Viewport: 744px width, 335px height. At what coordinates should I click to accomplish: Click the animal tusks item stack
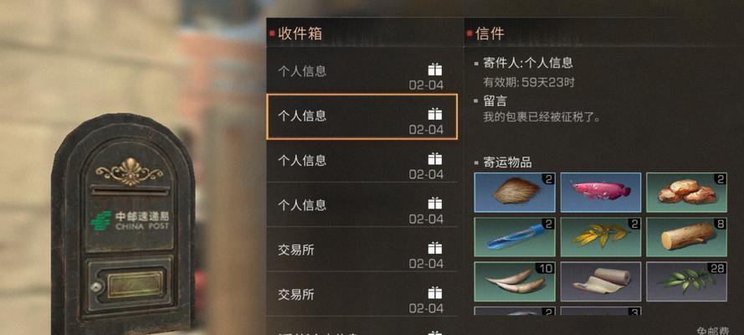515,282
